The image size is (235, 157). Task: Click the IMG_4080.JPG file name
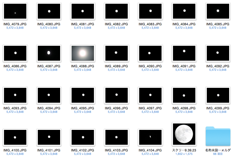tap(49, 24)
